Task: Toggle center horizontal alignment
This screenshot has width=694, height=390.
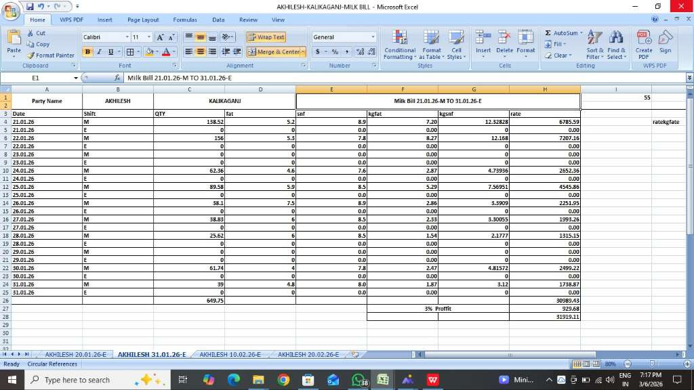Action: click(x=201, y=51)
